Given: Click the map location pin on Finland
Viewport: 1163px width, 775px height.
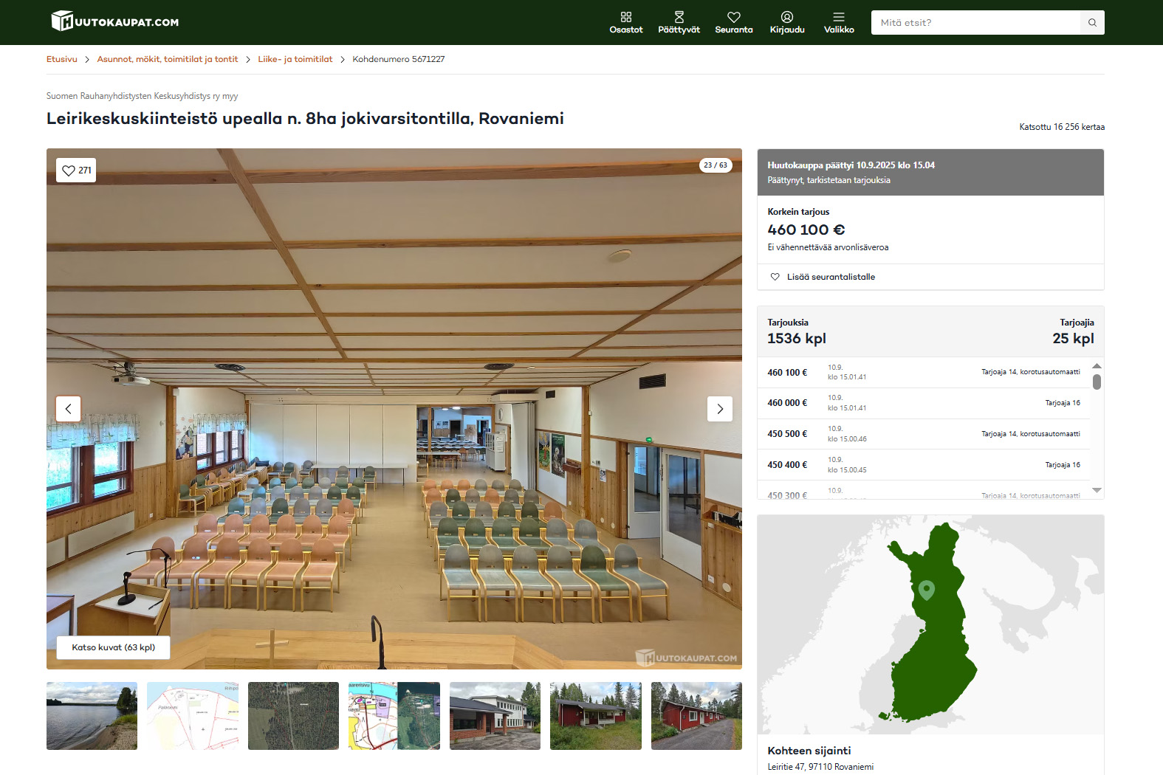Looking at the screenshot, I should (926, 590).
